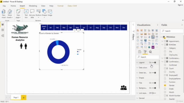Viewport: 184px width, 103px height.
Task: Open the Format ribbon tab
Action: click(60, 6)
